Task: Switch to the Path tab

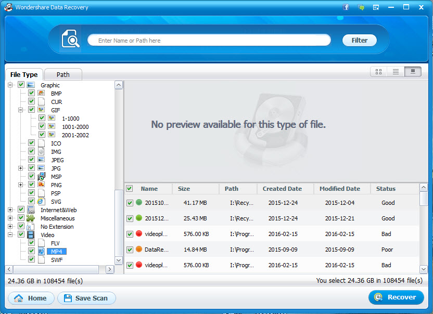Action: click(x=63, y=74)
